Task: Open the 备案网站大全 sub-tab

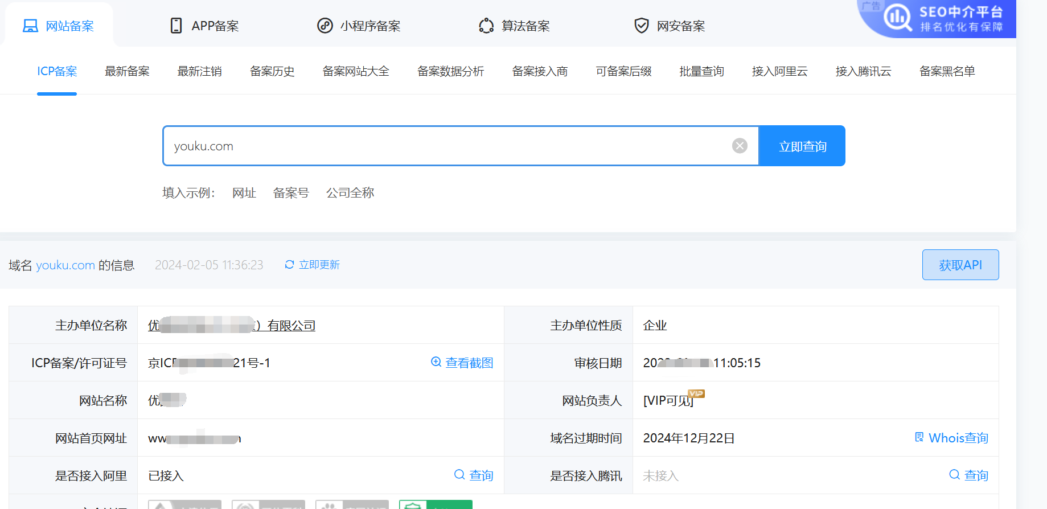Action: click(x=356, y=71)
